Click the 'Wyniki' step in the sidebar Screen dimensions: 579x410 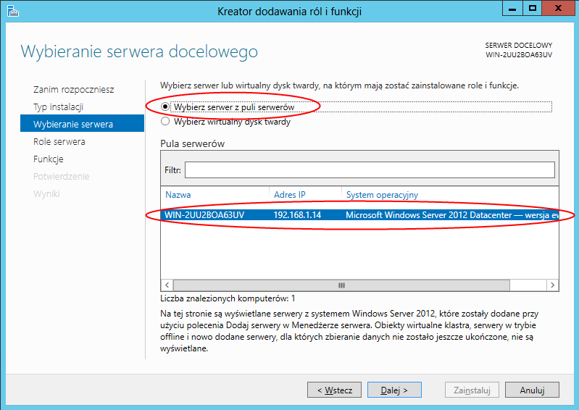point(46,193)
